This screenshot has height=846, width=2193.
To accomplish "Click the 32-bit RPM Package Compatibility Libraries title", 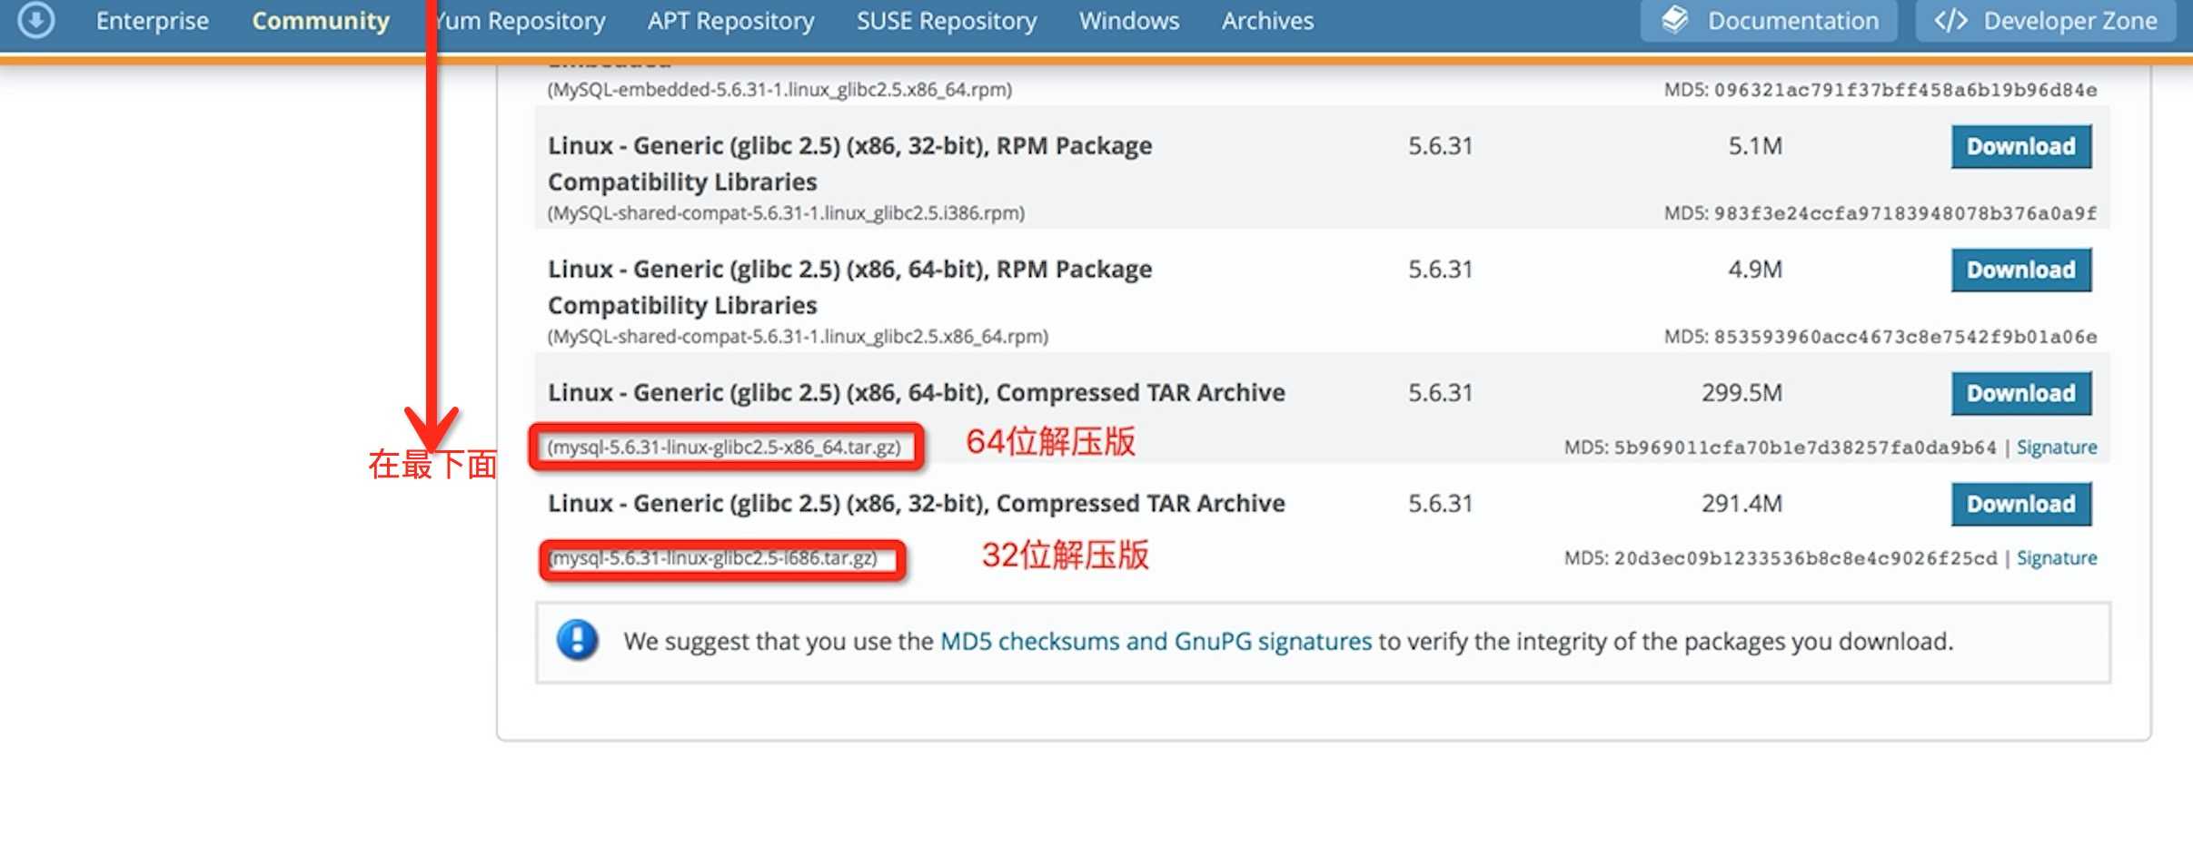I will point(850,163).
